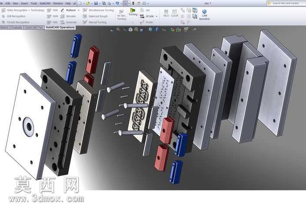Click the Edit Appearance colored sphere icon
Screen dimensions: 306x204
pyautogui.click(x=172, y=30)
